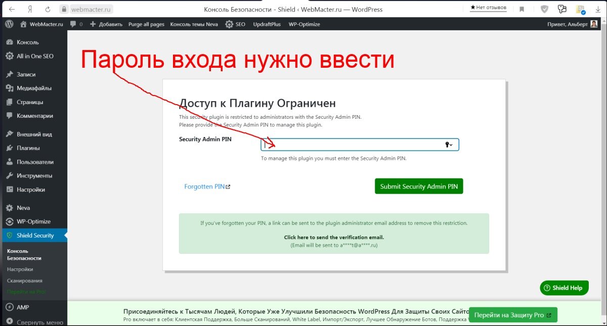
Task: Click Перейти на Защиту Pro button
Action: (513, 315)
